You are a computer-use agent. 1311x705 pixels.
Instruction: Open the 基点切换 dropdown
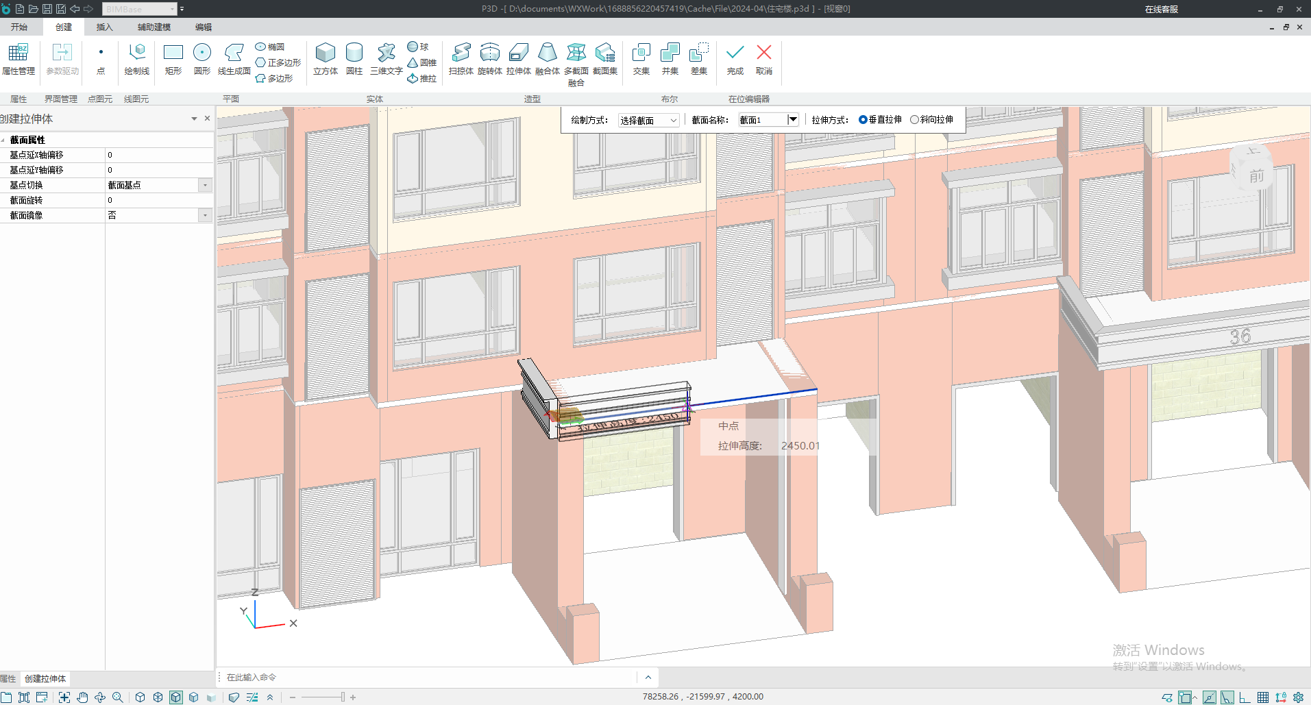(205, 185)
